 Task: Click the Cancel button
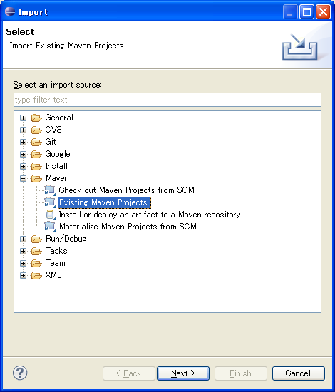pyautogui.click(x=298, y=373)
